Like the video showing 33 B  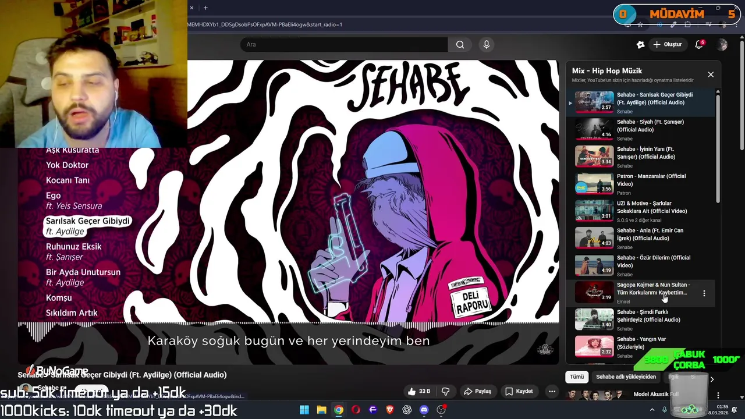point(419,391)
